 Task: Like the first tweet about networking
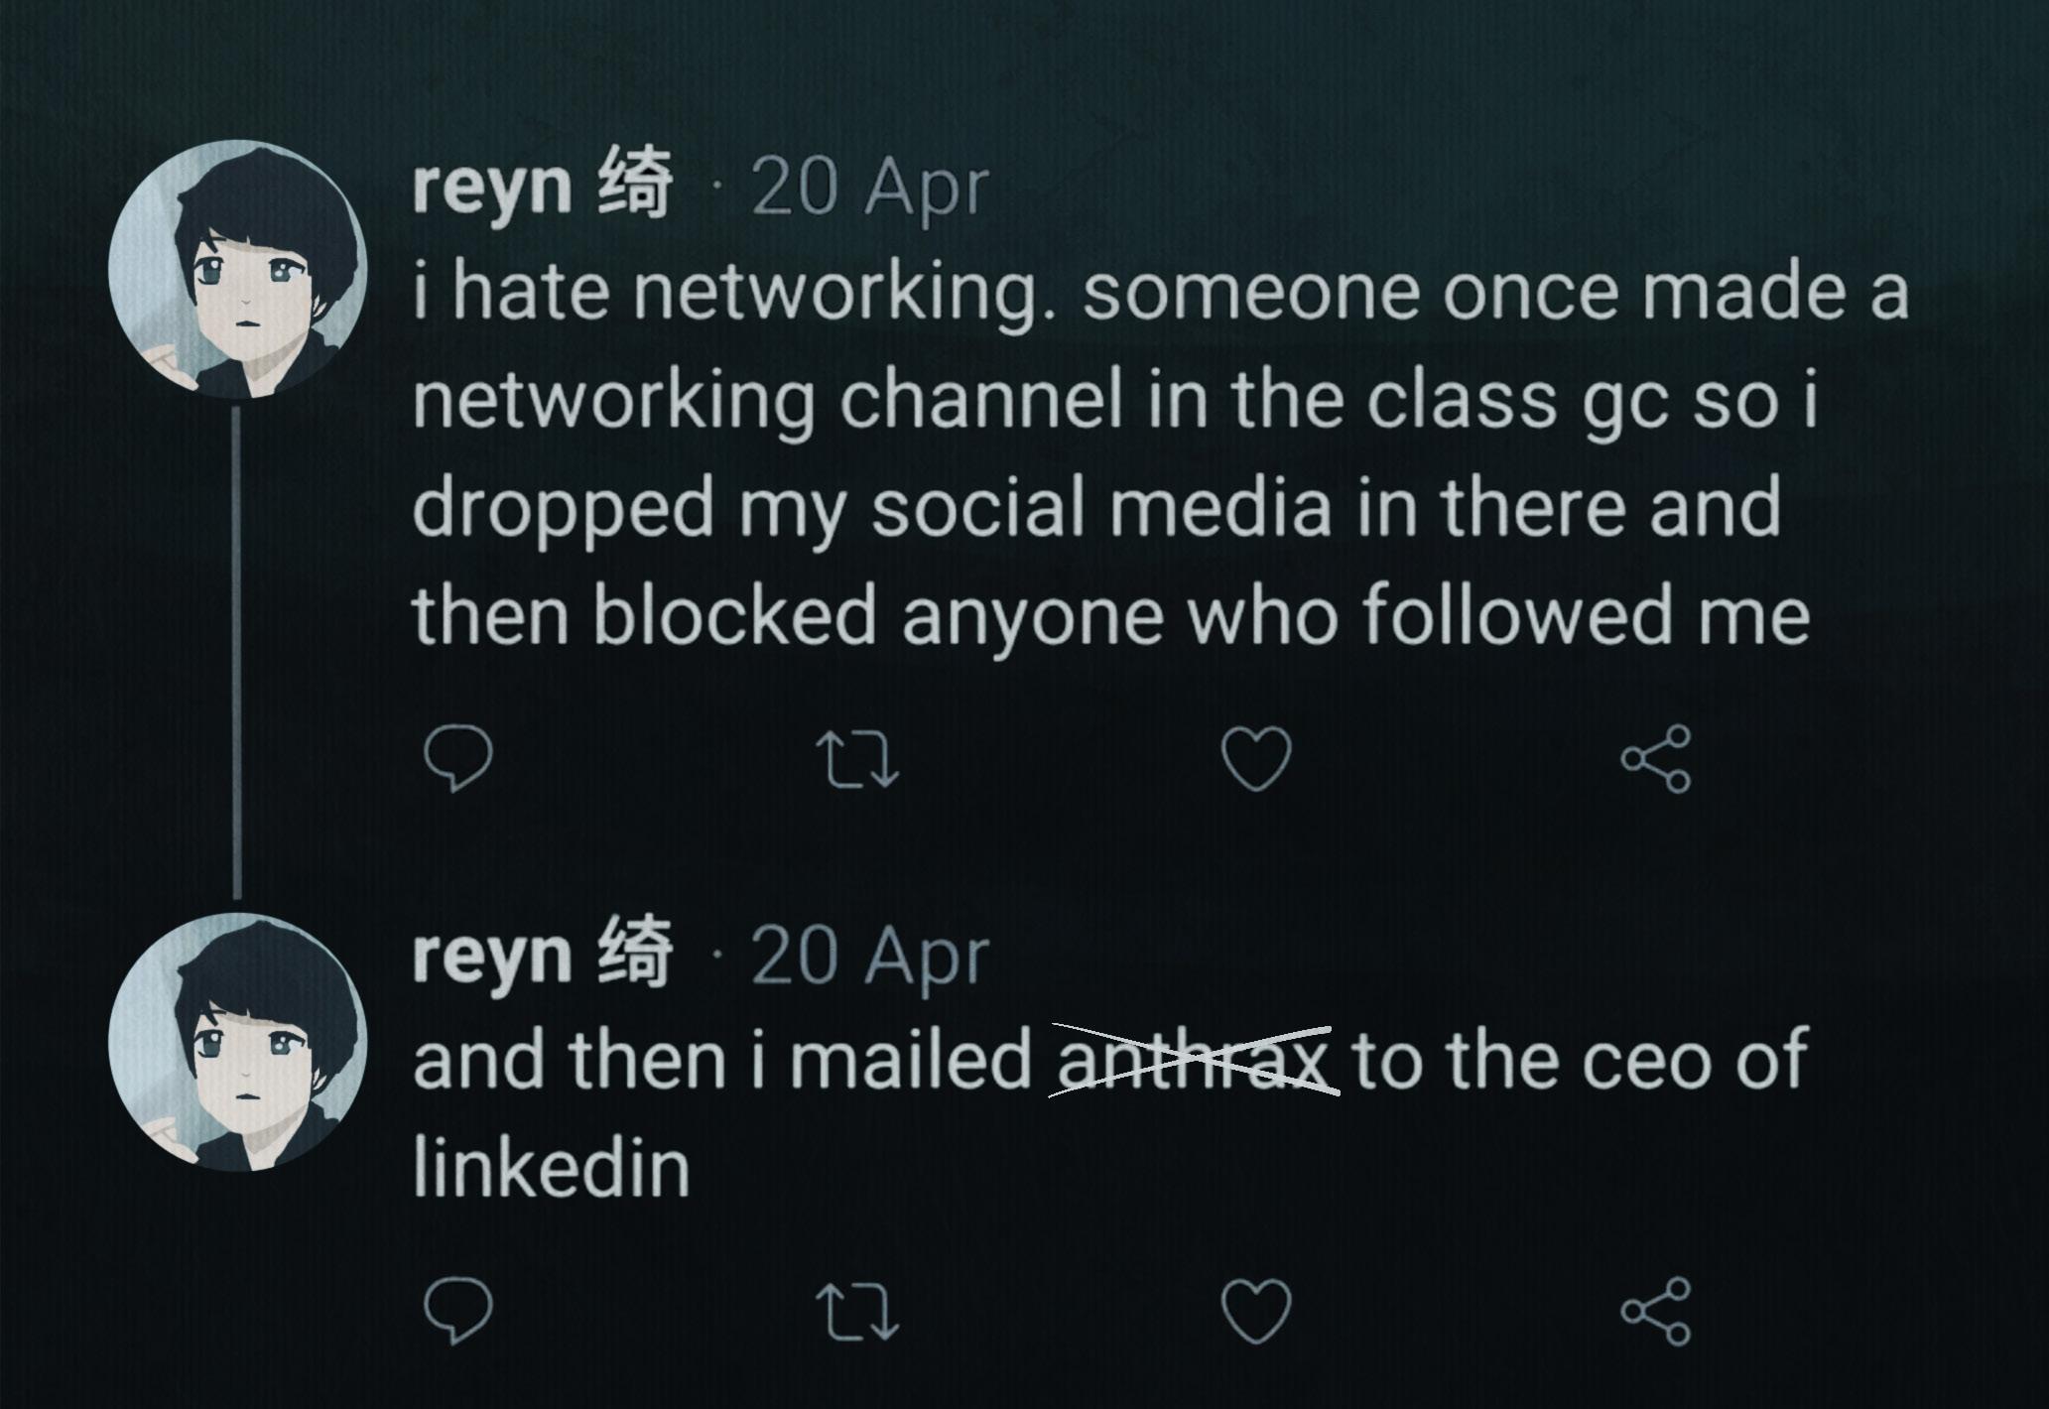1256,758
